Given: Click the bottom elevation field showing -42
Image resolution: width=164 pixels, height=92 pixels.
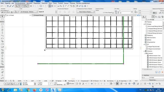Looking at the screenshot, I should pos(125,13).
